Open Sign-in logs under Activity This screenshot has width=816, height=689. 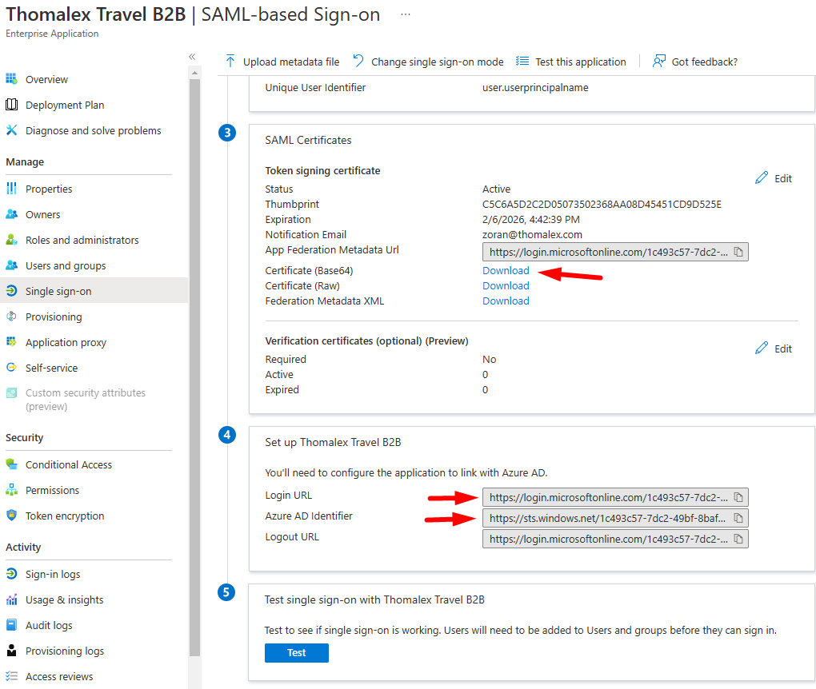[x=53, y=574]
